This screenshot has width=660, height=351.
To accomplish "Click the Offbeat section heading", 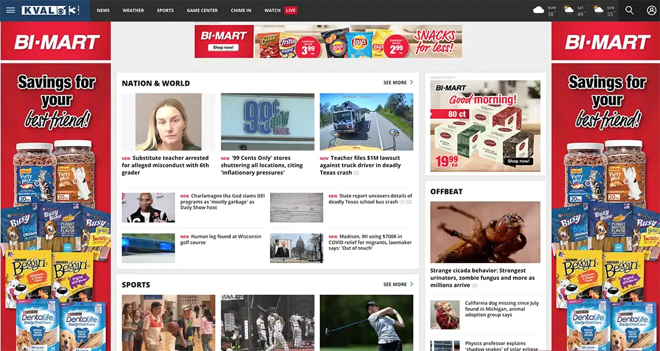I will coord(446,192).
